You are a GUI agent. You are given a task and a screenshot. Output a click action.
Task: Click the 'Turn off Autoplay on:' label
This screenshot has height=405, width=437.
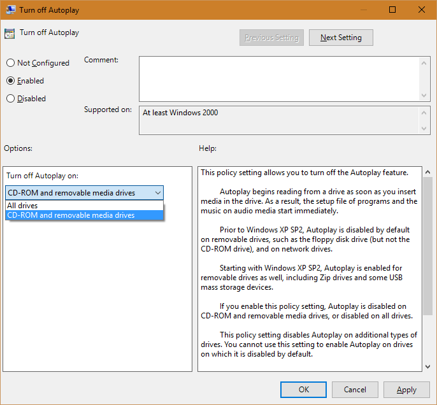[42, 176]
